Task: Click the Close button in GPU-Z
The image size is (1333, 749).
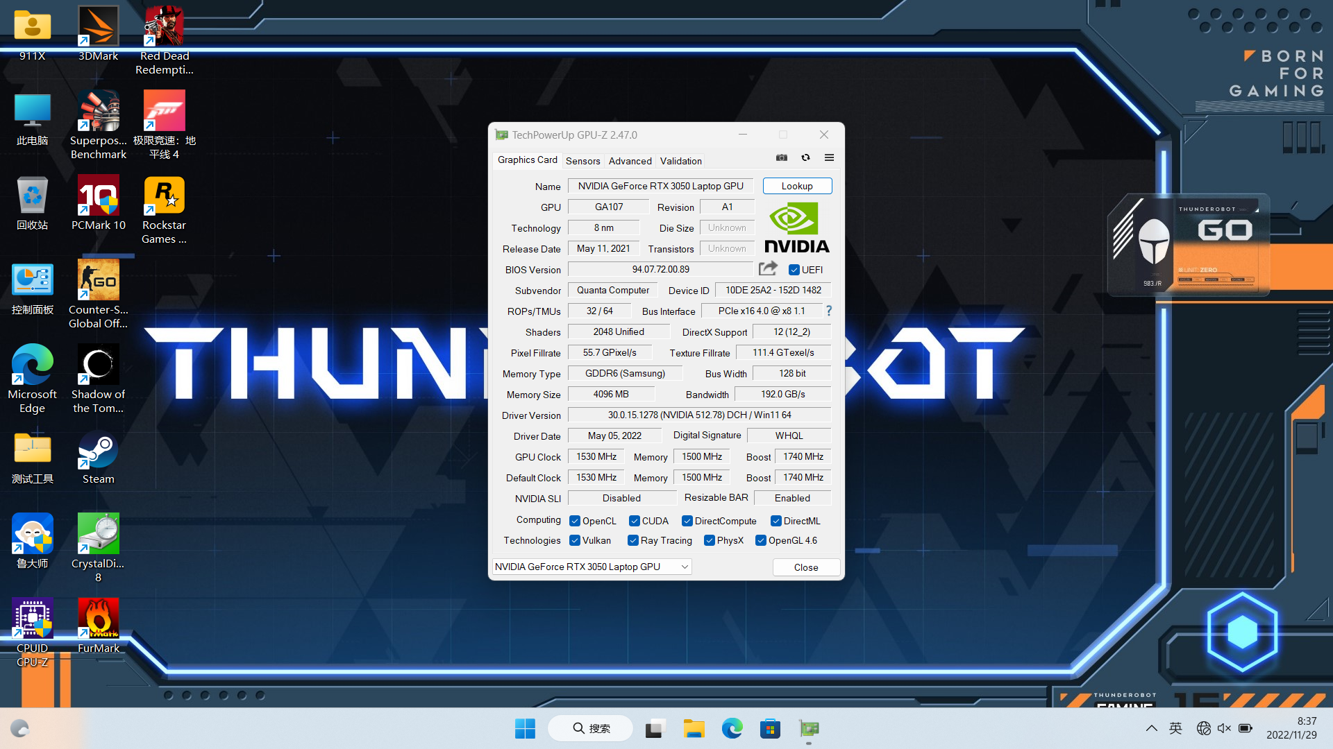Action: pyautogui.click(x=806, y=567)
